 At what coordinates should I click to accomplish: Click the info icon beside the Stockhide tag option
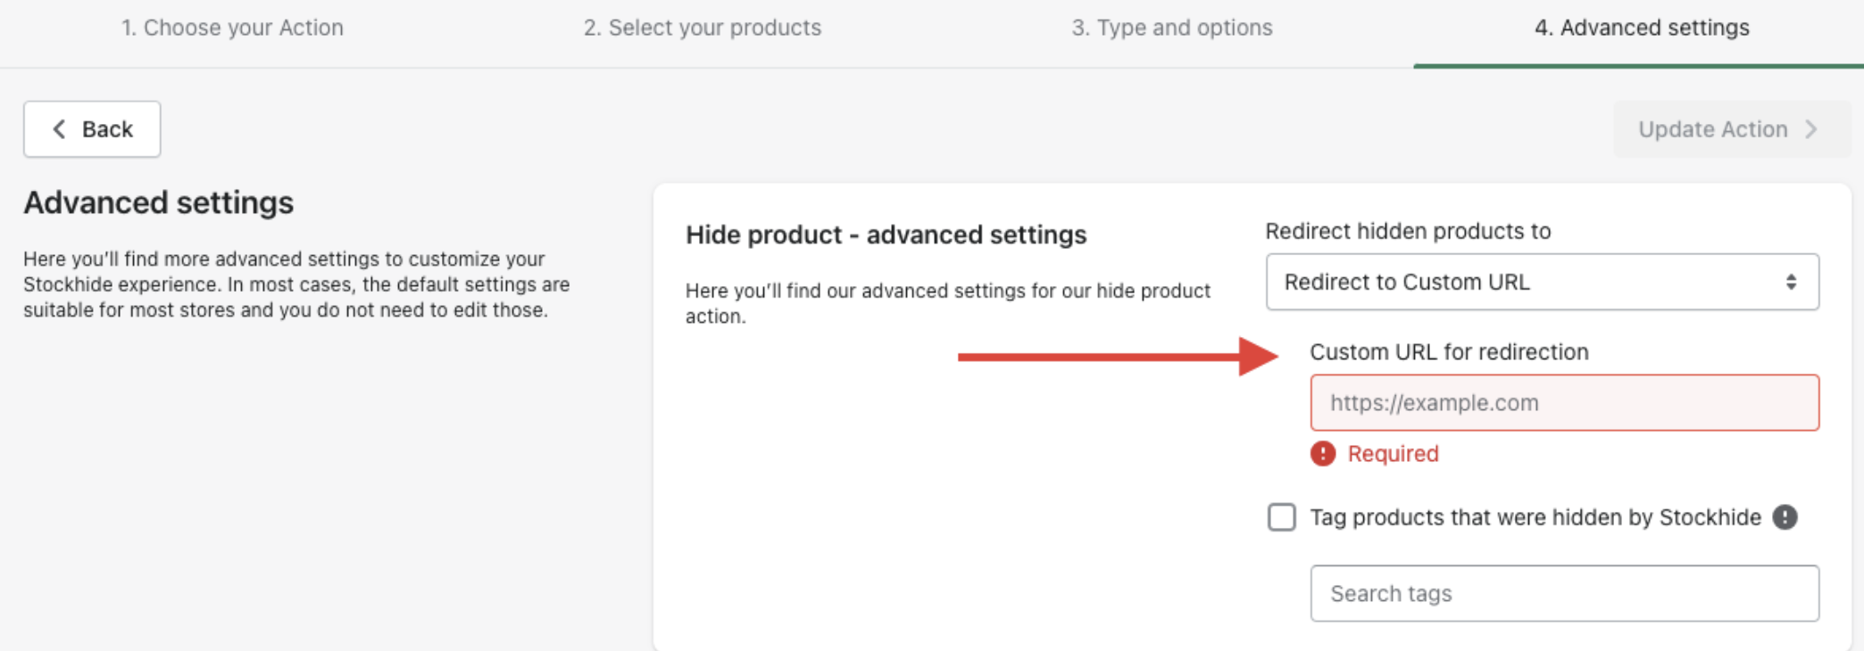click(1785, 517)
